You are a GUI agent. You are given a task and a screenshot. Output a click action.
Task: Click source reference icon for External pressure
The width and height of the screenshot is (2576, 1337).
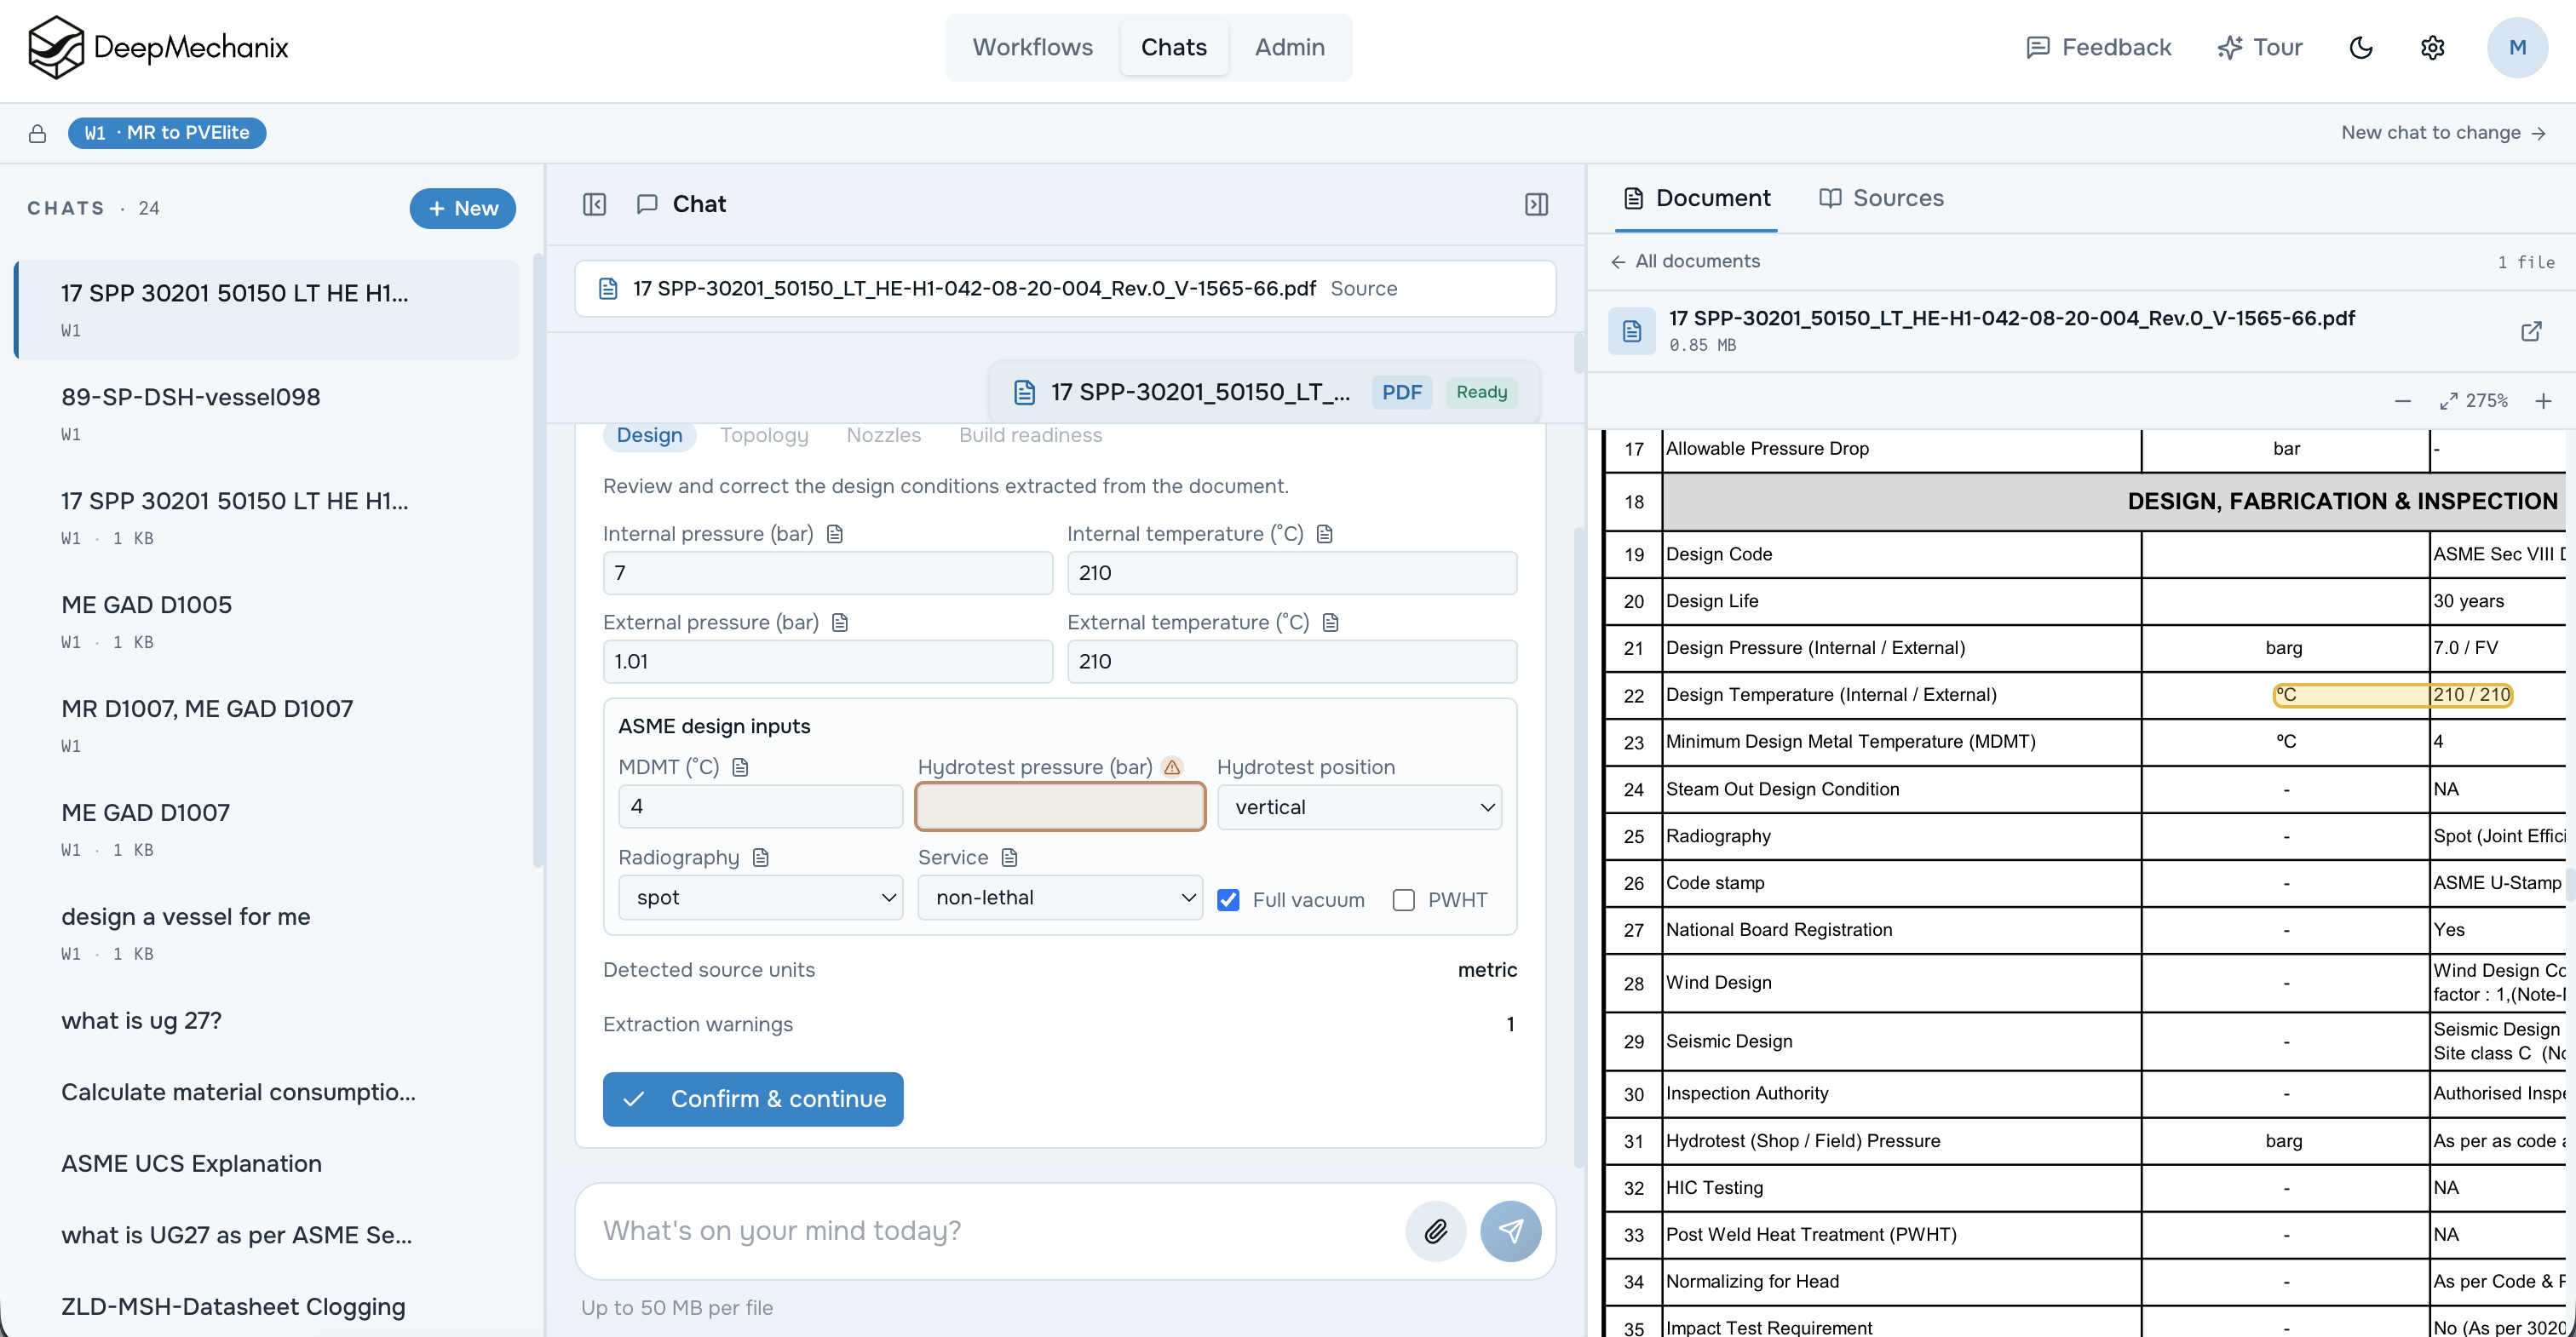click(x=840, y=622)
